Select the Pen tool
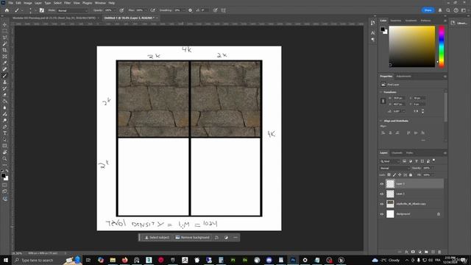 pos(4,127)
